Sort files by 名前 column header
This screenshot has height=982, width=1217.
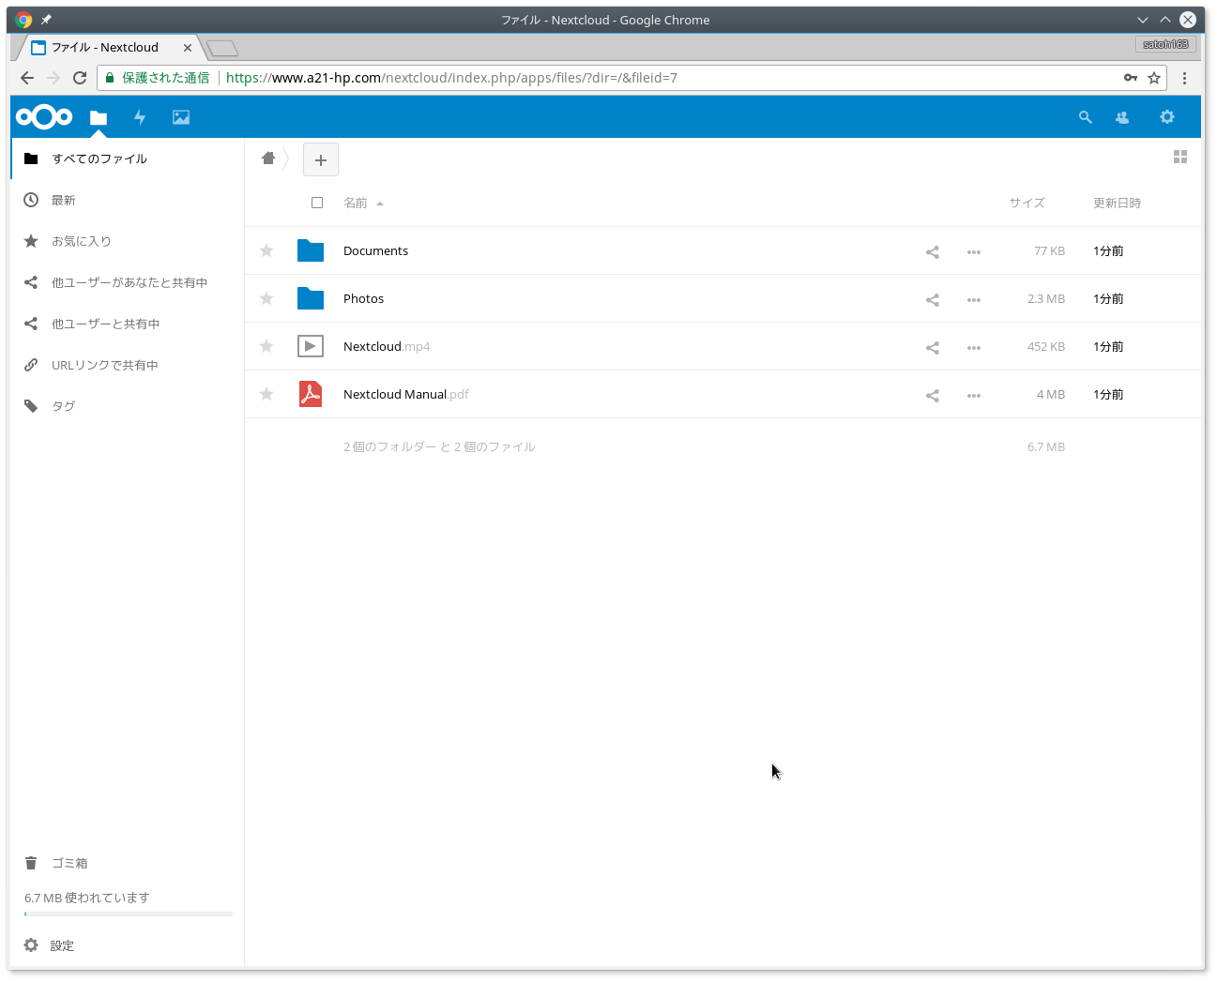(x=356, y=203)
